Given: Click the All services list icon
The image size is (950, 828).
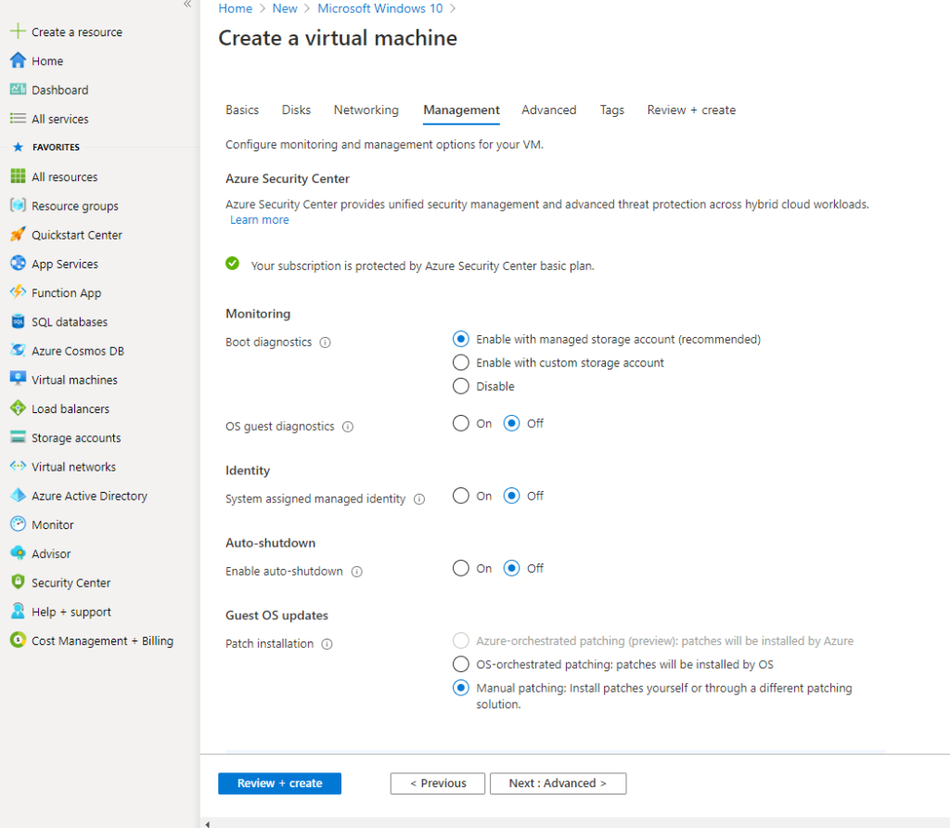Looking at the screenshot, I should point(19,118).
